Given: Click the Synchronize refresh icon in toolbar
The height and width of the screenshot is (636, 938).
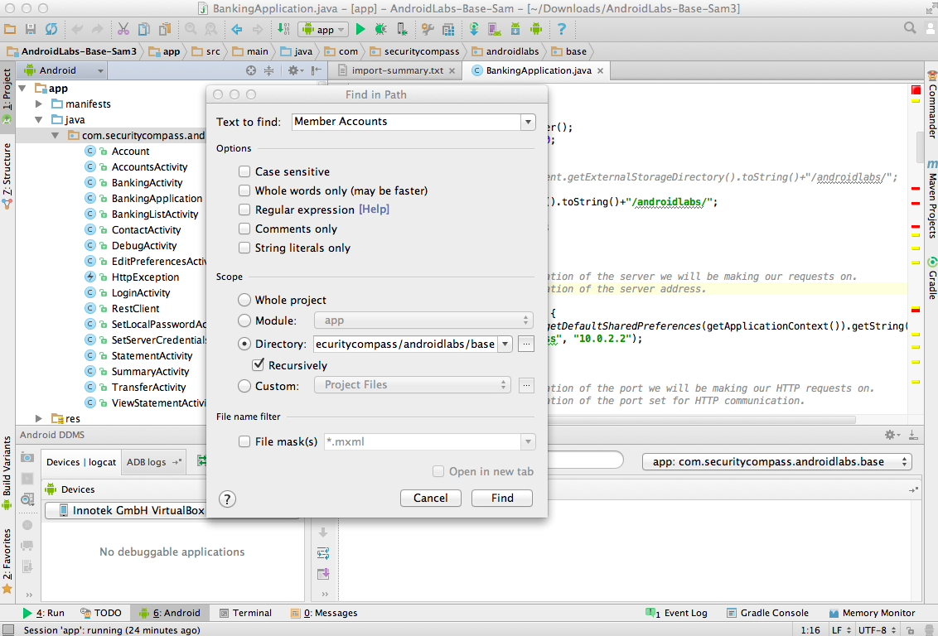Looking at the screenshot, I should 51,29.
